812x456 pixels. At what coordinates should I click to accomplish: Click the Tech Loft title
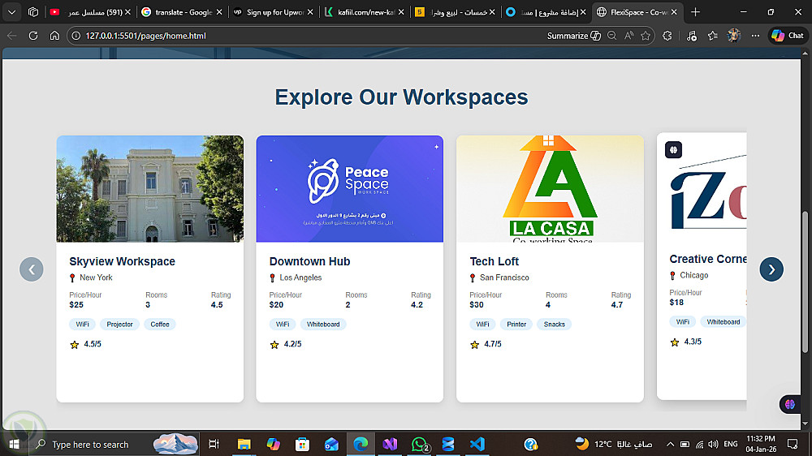coord(494,261)
